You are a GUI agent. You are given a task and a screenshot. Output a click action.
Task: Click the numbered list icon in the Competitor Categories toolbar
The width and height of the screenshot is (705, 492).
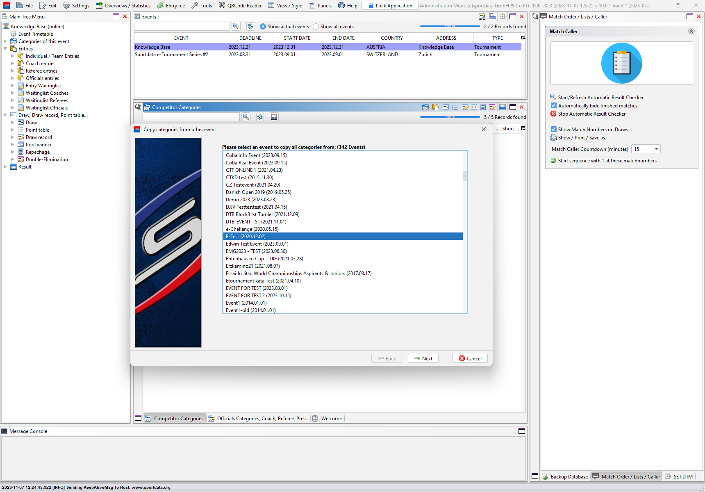pos(455,107)
